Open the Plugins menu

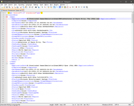tap(56, 5)
